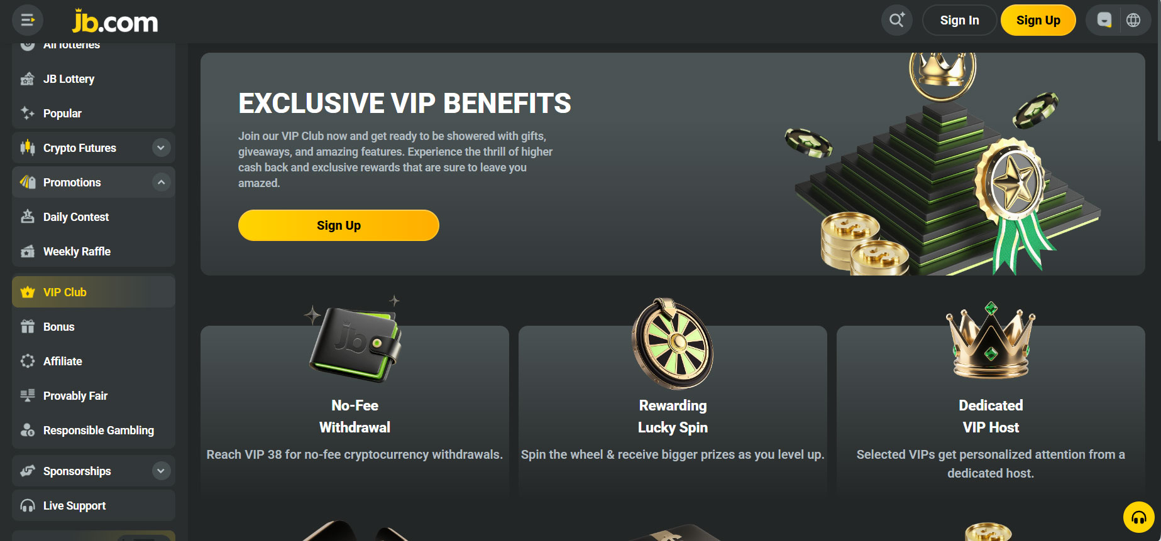Open Live Support in the sidebar
1161x541 pixels.
pos(94,506)
